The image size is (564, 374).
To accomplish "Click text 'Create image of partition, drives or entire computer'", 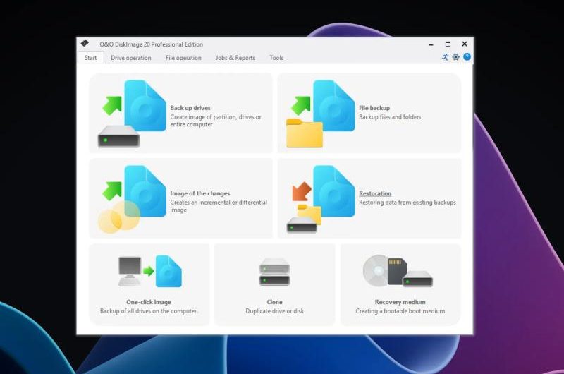I will [x=216, y=121].
